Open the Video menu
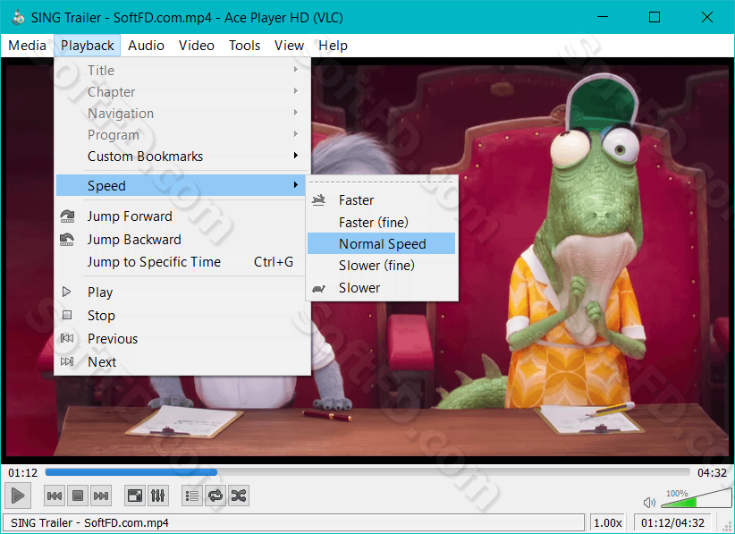Screen dimensions: 735x534 197,46
